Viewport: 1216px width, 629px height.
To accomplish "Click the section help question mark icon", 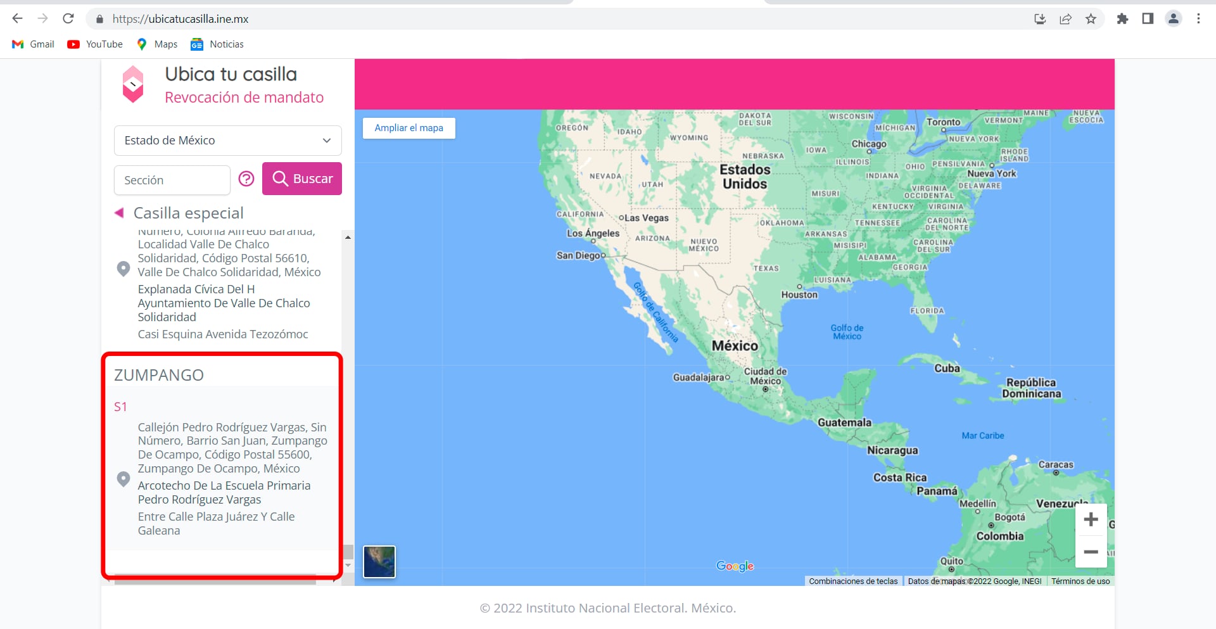I will point(246,179).
